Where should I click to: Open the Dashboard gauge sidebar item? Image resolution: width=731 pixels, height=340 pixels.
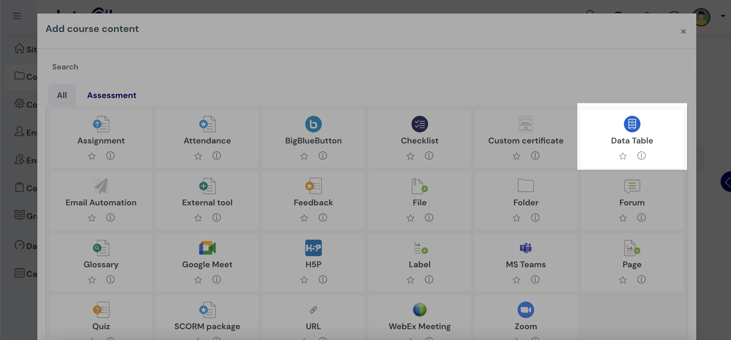tap(26, 245)
